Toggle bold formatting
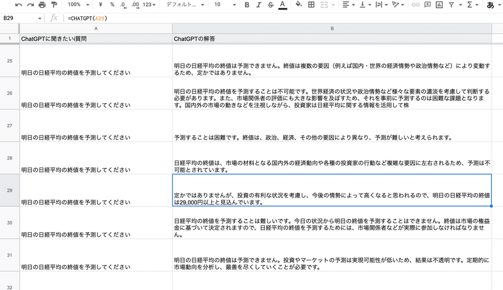The image size is (503, 290). pyautogui.click(x=246, y=5)
